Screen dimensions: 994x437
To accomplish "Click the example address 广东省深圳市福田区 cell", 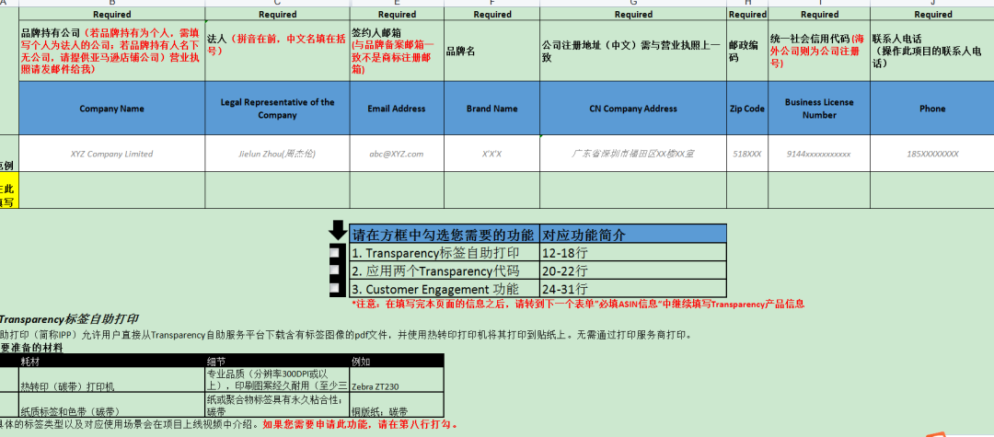I will pos(633,154).
